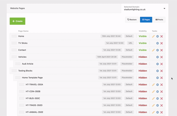Open settings gear for HT-ANIMAL-350E

tap(157, 112)
